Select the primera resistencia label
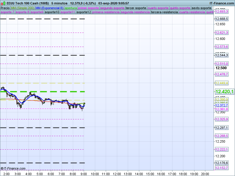The height and width of the screenshot is (176, 235). pos(106,12)
